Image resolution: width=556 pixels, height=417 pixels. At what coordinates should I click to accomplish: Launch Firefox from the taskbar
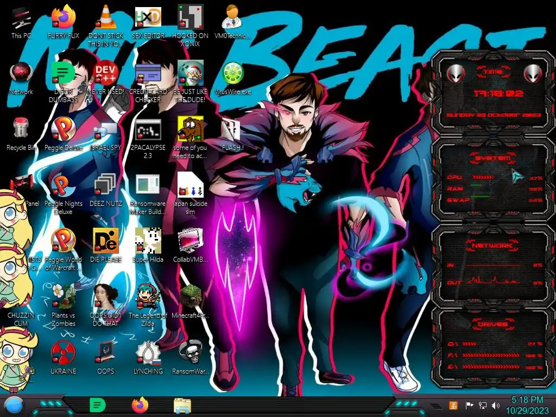pyautogui.click(x=140, y=405)
